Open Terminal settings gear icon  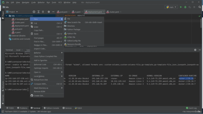click(195, 50)
